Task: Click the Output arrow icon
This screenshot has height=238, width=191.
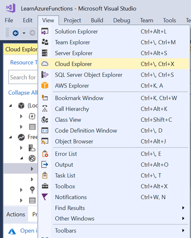Action: [x=45, y=164]
